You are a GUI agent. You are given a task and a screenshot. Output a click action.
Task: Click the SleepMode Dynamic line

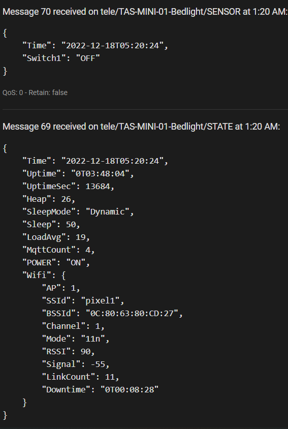[x=78, y=212]
